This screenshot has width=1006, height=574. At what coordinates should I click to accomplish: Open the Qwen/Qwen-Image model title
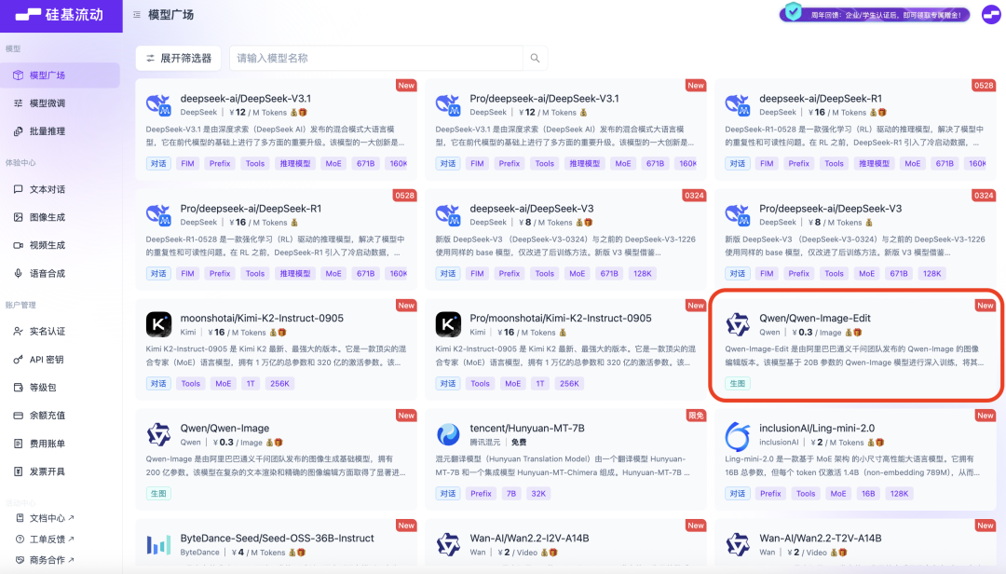click(224, 428)
